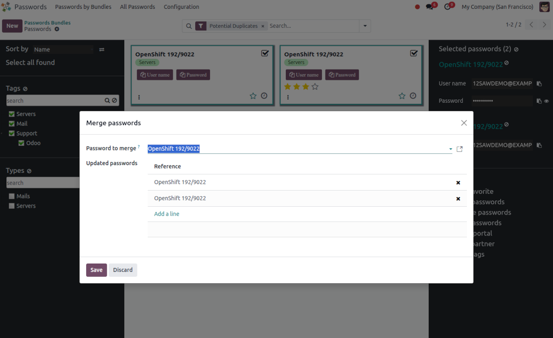The width and height of the screenshot is (553, 338).
Task: Open activity clock on first OpenShift card
Action: (x=264, y=96)
